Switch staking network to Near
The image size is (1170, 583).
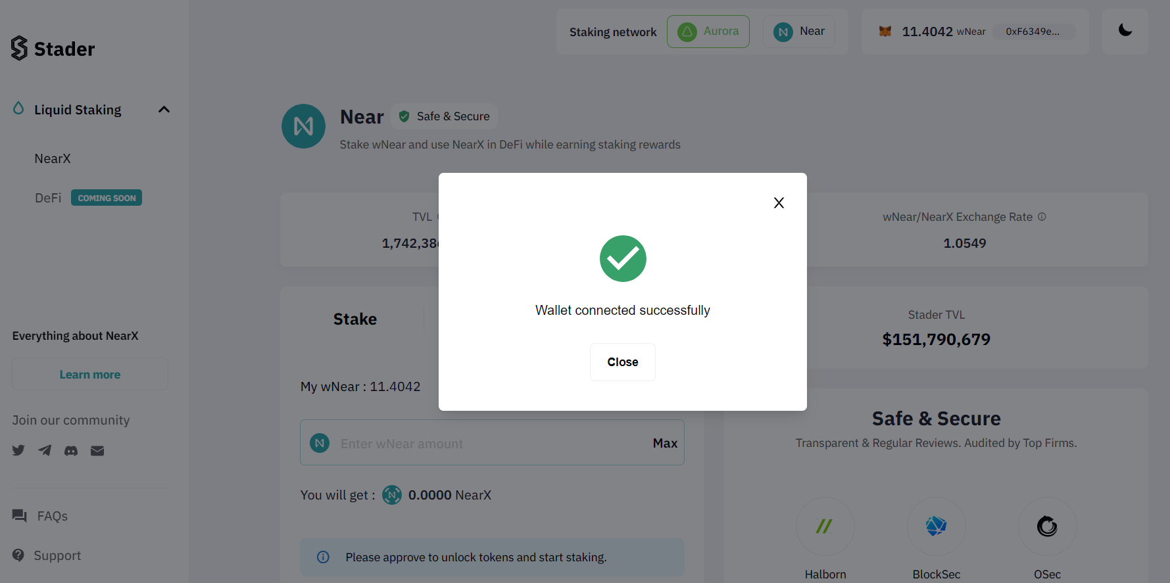pos(799,32)
